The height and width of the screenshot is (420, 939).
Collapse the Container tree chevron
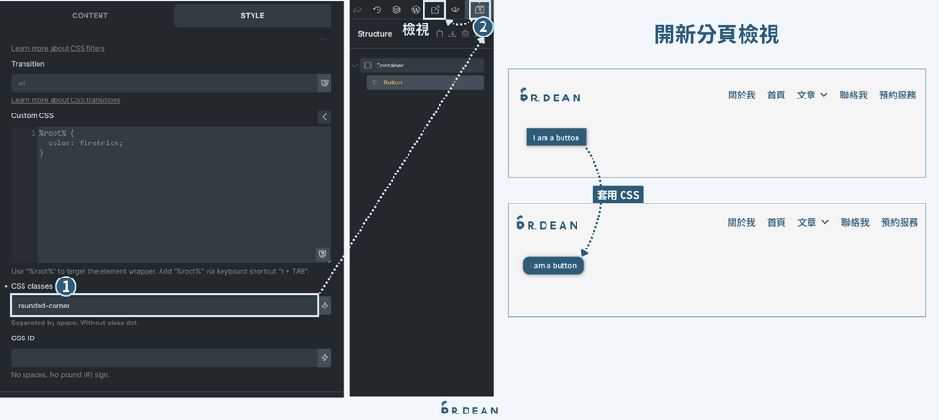pos(355,66)
